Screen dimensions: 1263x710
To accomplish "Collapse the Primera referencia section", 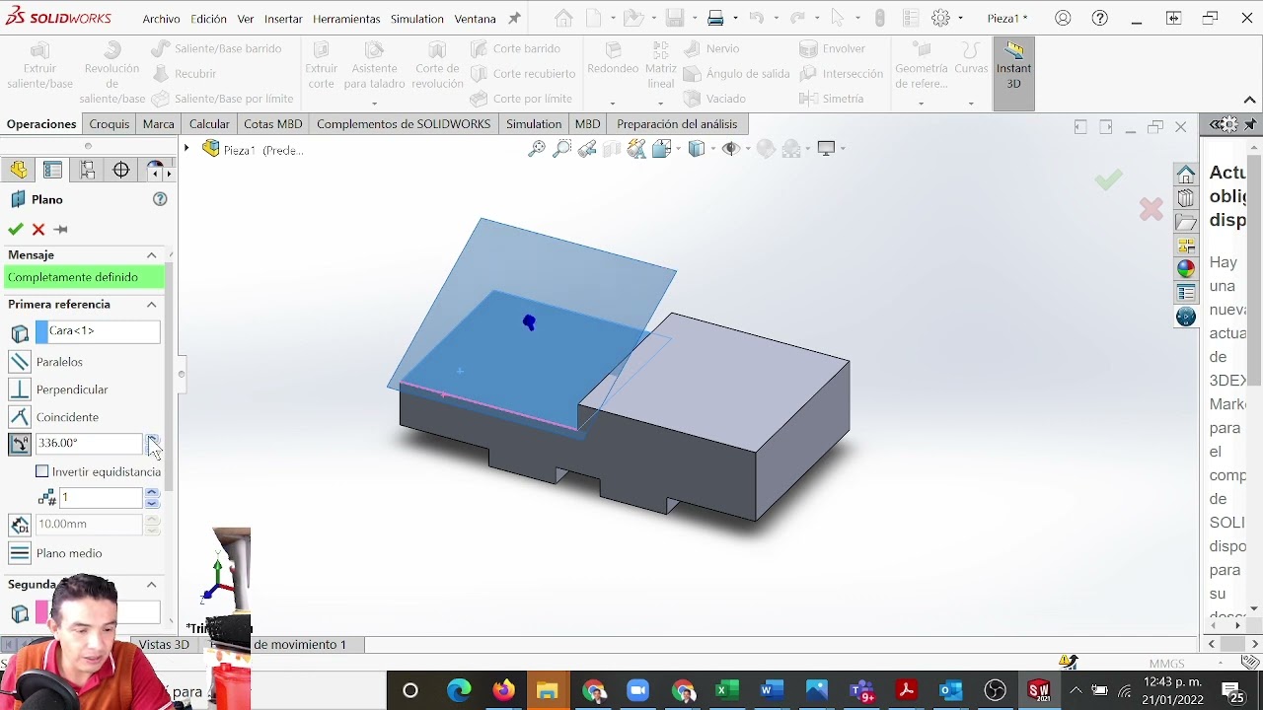I will click(152, 305).
